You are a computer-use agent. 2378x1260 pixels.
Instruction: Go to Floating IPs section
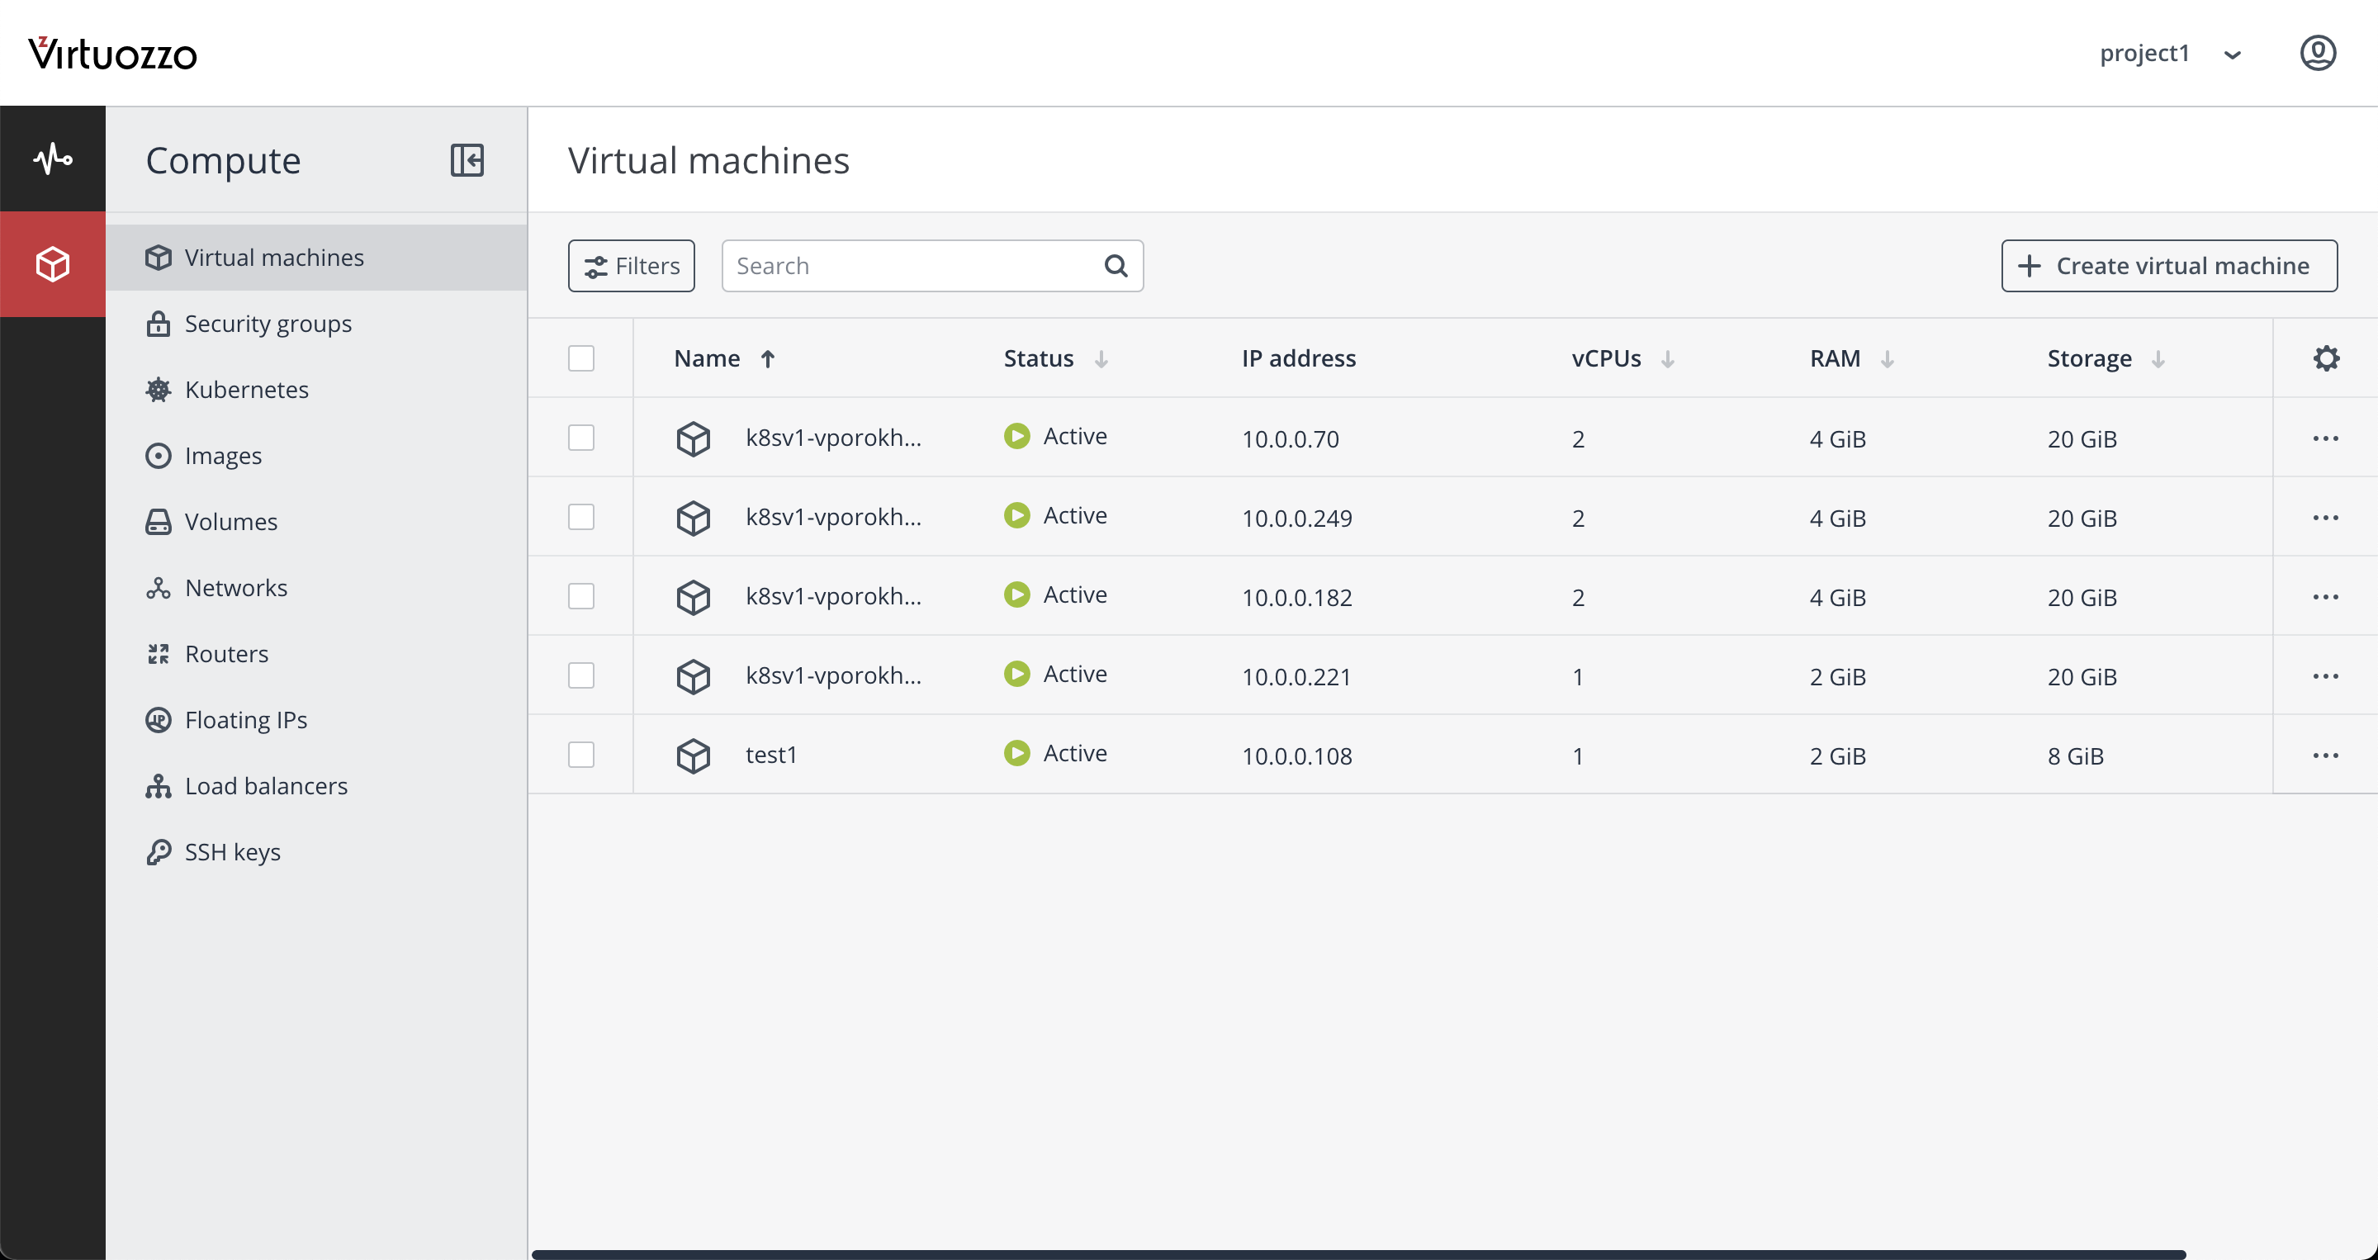click(x=245, y=720)
